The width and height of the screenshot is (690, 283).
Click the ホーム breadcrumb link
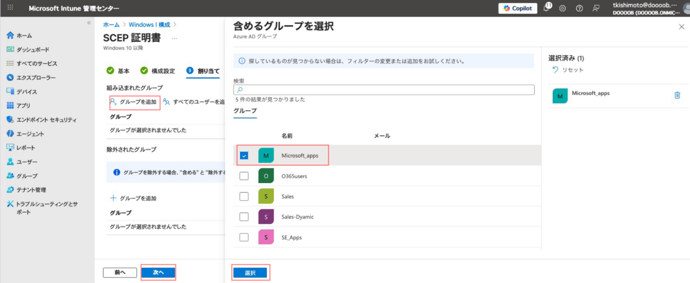tap(111, 25)
